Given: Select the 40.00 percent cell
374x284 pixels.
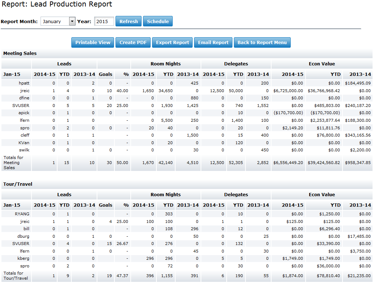Looking at the screenshot, I should click(122, 91).
